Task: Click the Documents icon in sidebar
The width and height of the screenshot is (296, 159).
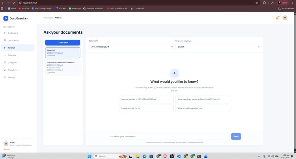Action: 5,40
